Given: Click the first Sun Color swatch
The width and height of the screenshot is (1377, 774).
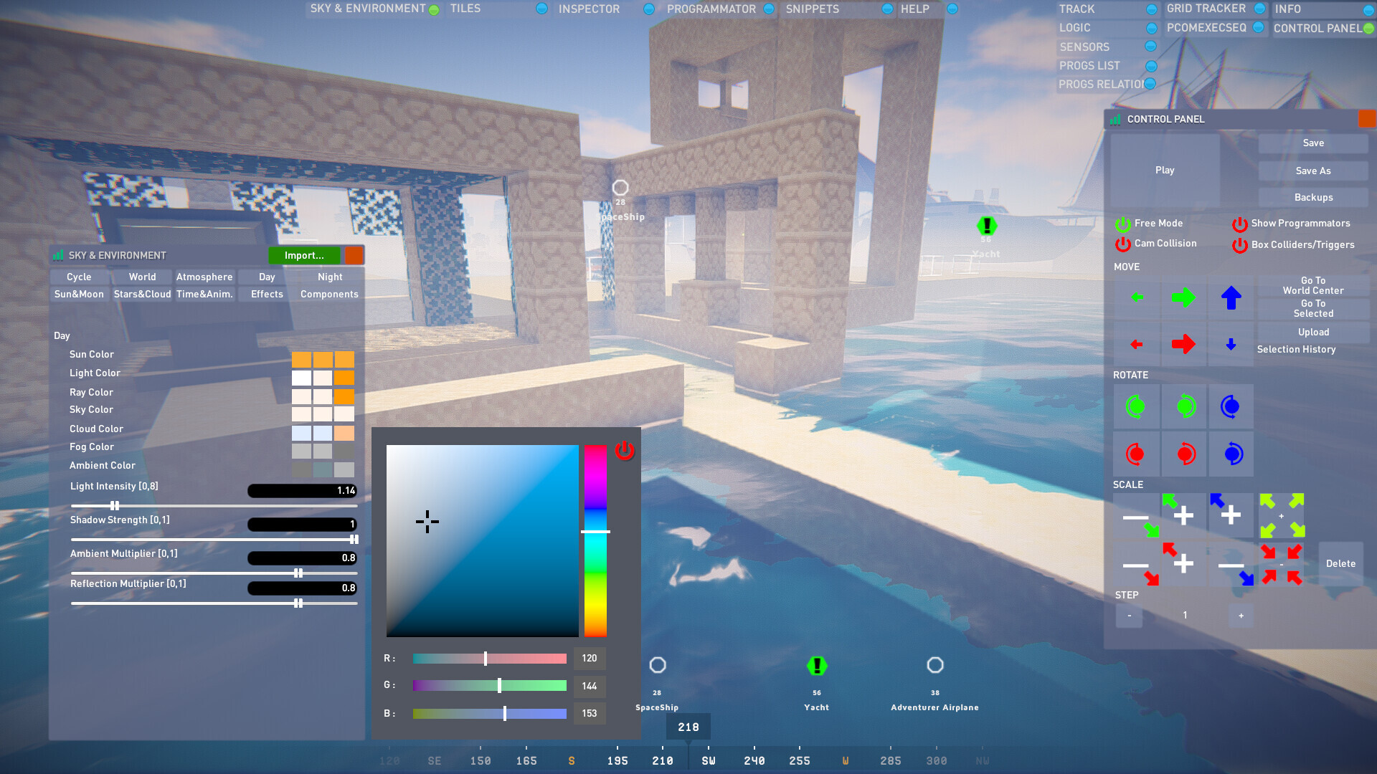Looking at the screenshot, I should [302, 359].
